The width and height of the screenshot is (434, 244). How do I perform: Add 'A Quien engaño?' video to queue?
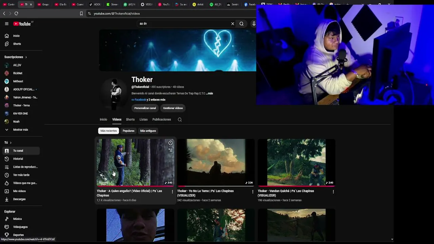(x=171, y=150)
